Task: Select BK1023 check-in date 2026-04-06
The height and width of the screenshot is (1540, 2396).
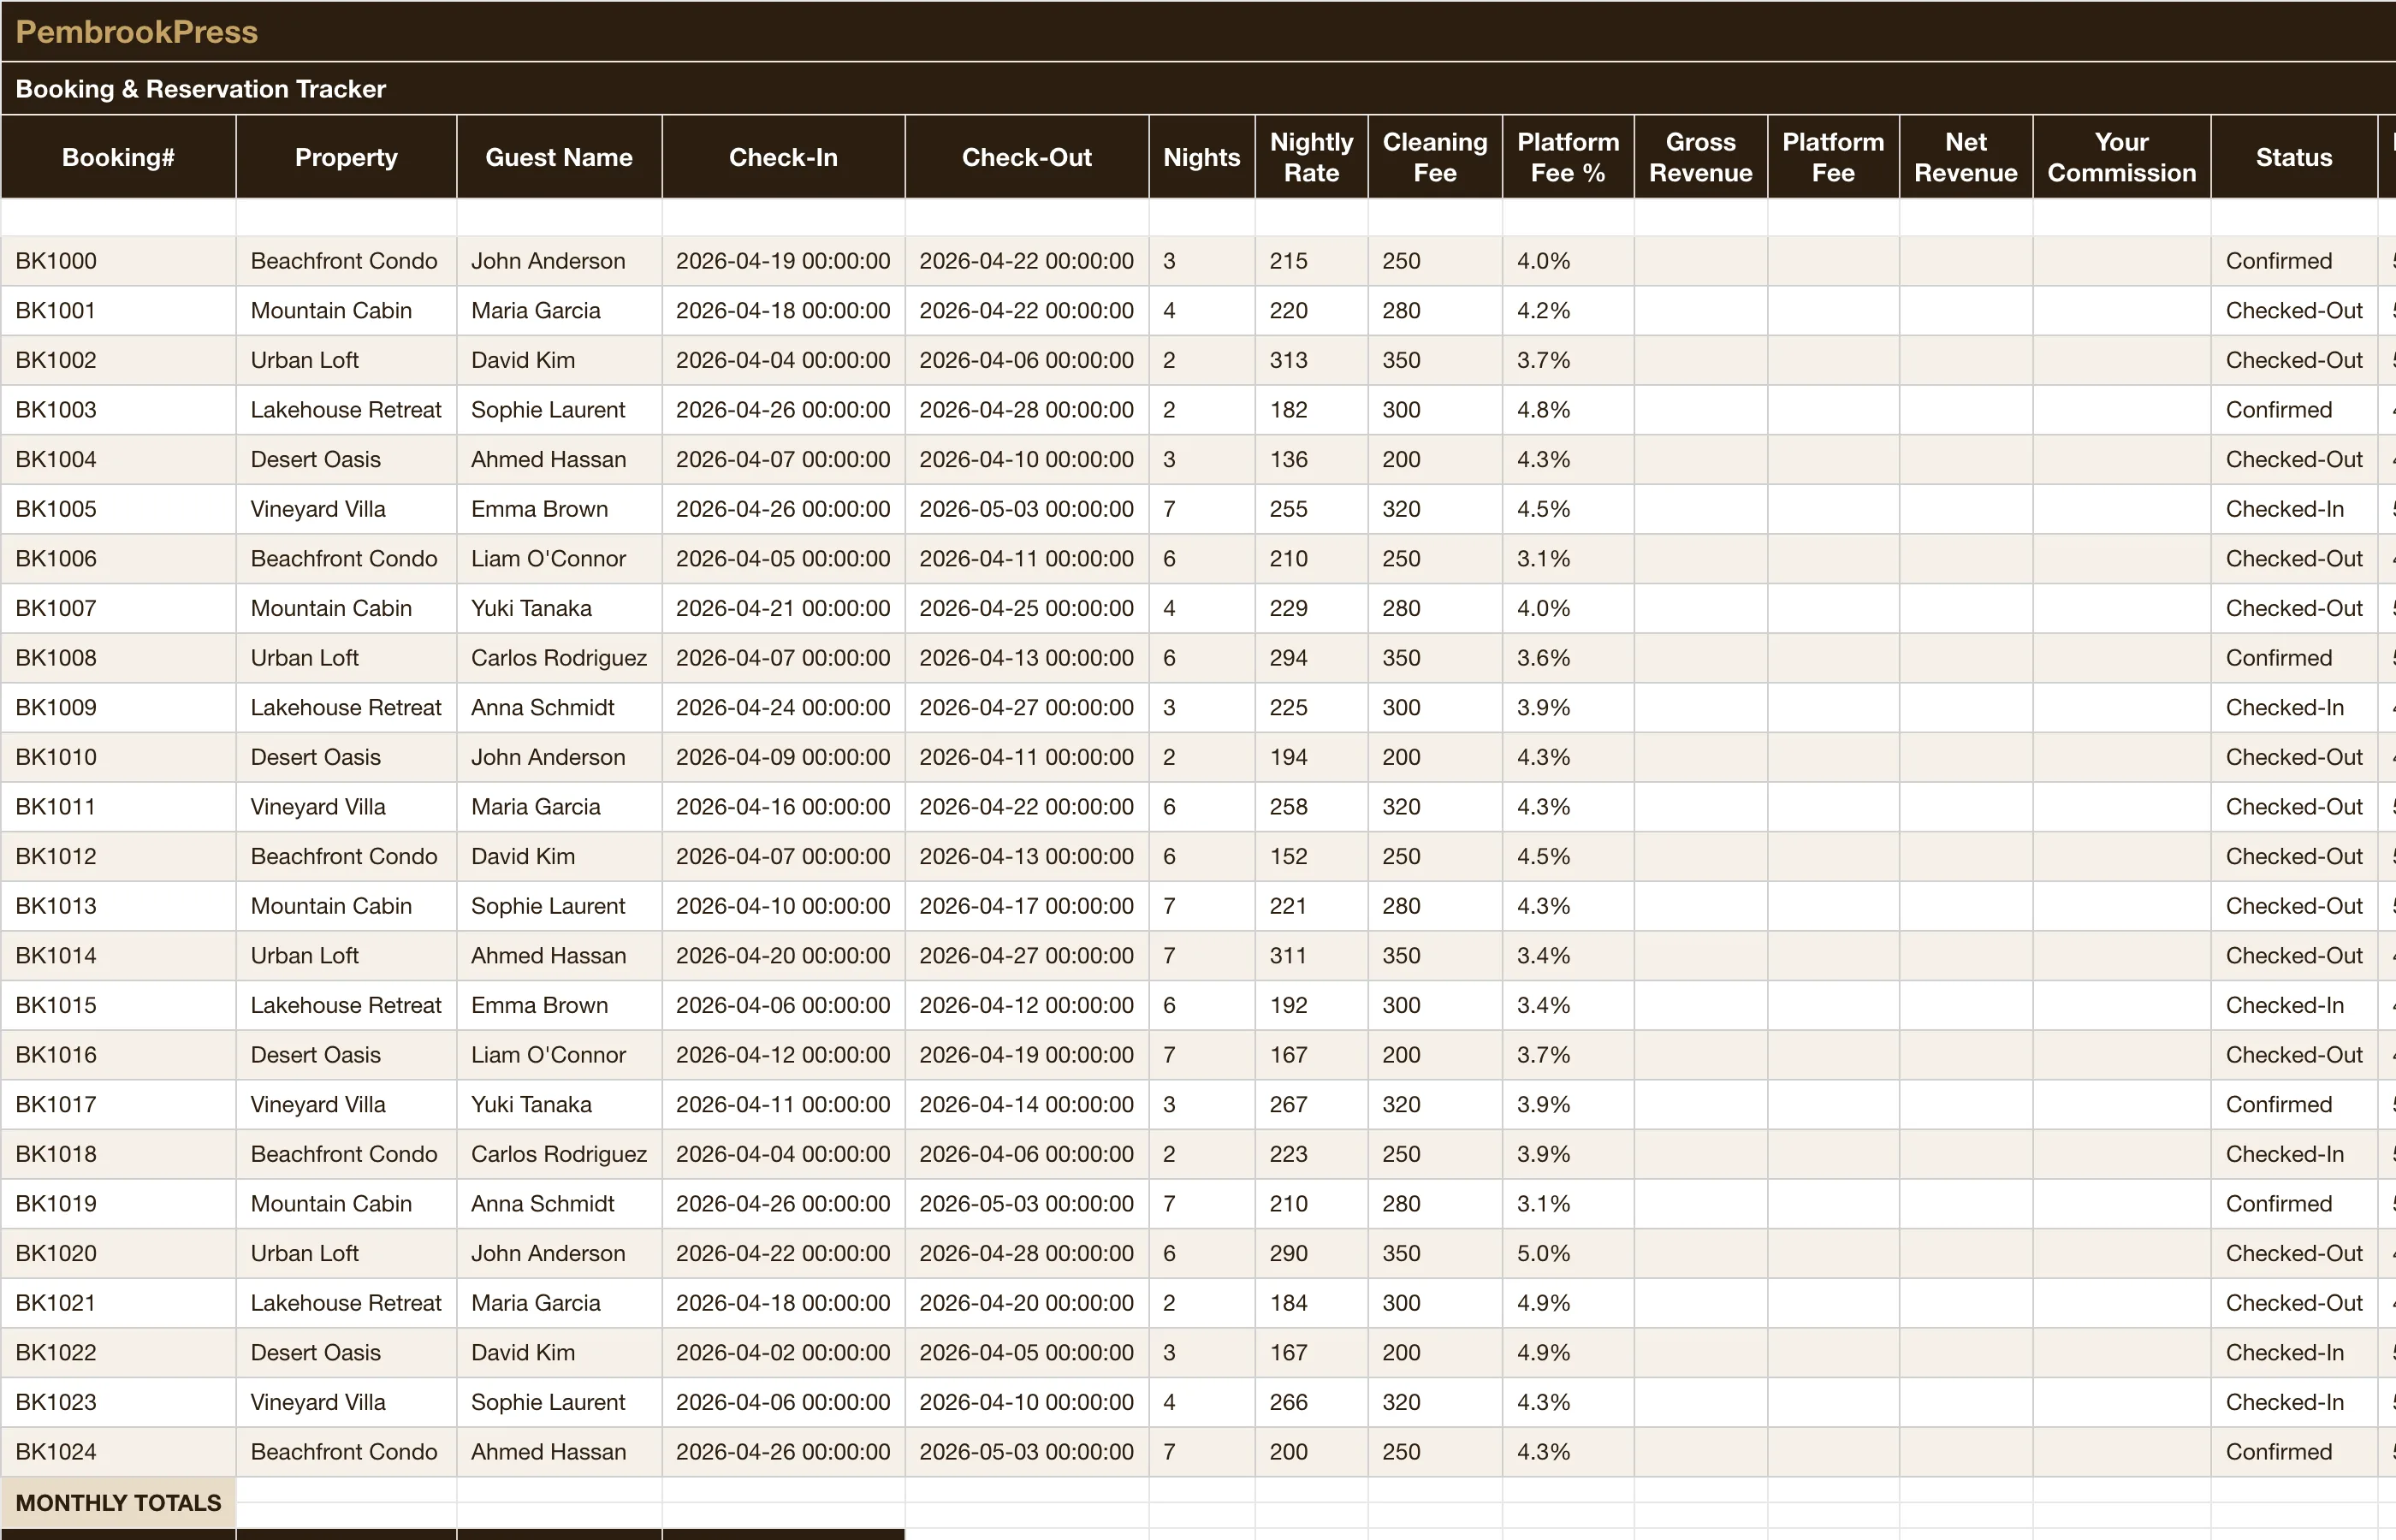Action: click(x=783, y=1402)
